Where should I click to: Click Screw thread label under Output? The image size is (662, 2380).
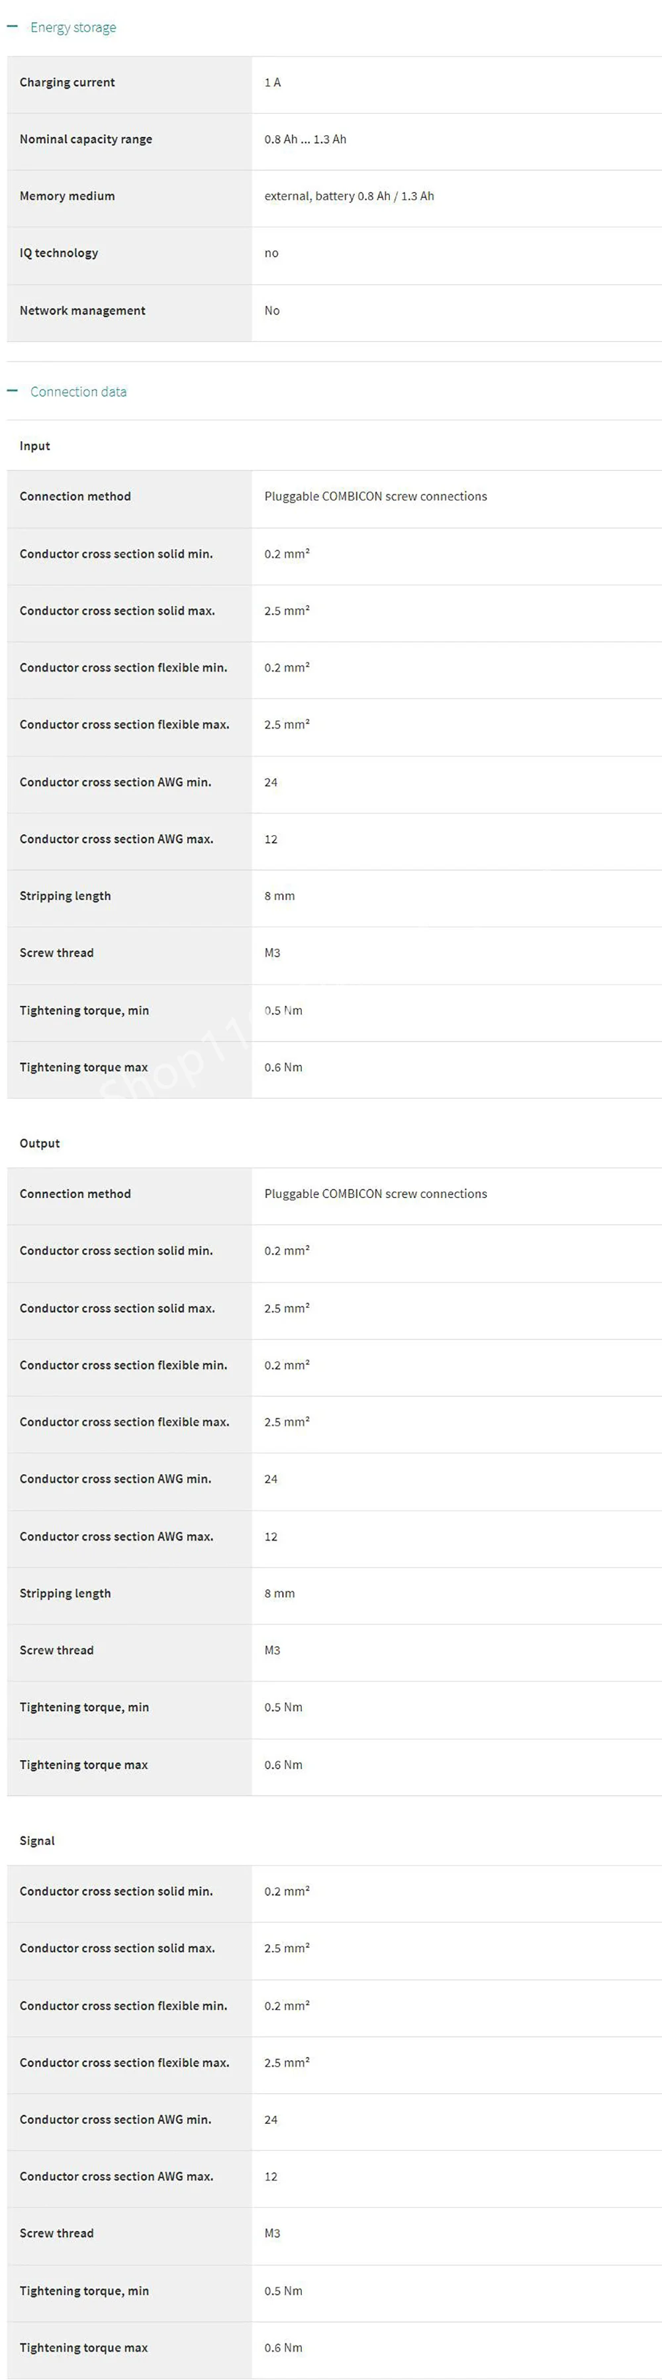56,1650
